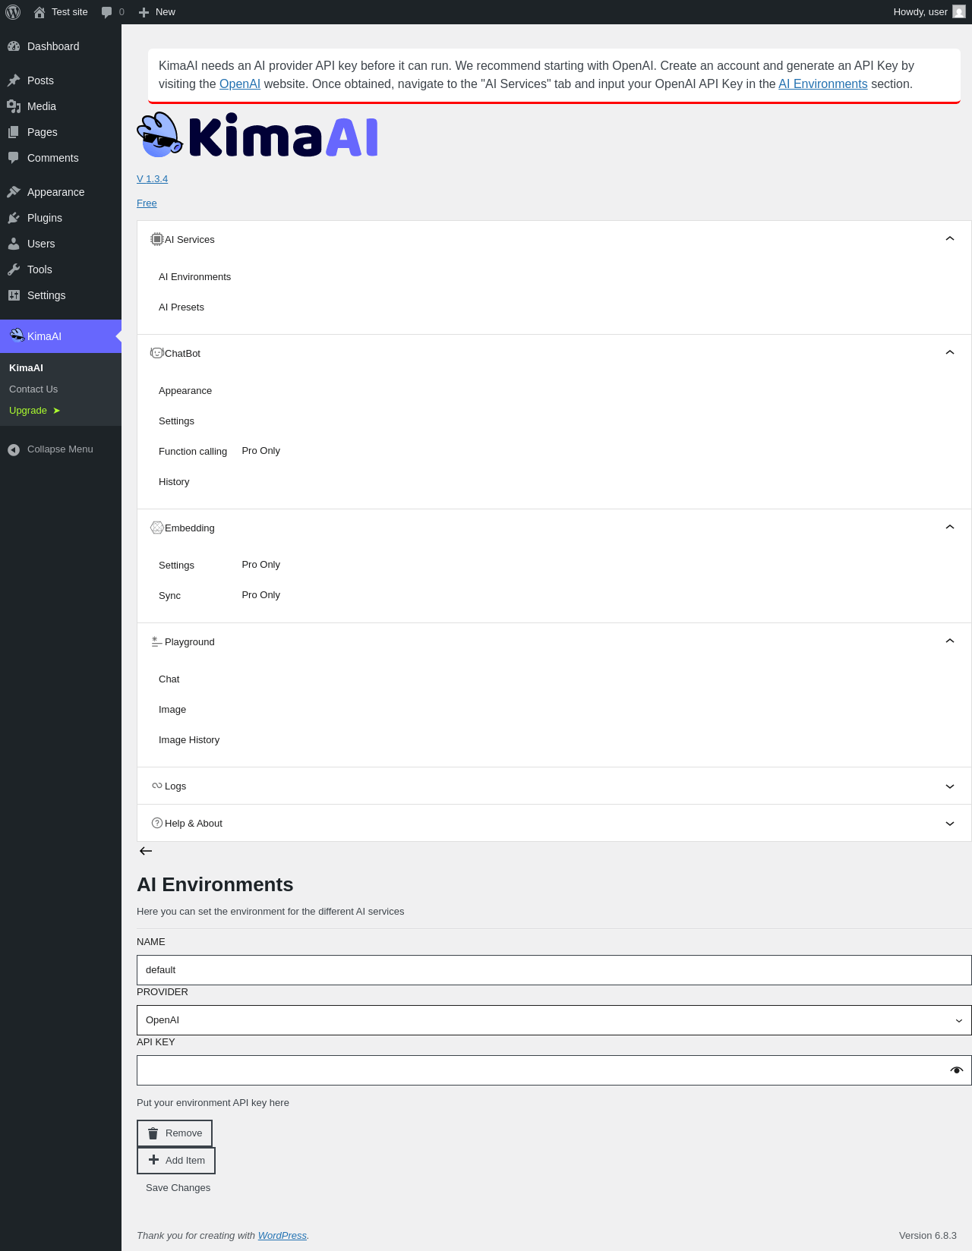
Task: Open KimaAI submenu item in sidebar
Action: pos(26,368)
